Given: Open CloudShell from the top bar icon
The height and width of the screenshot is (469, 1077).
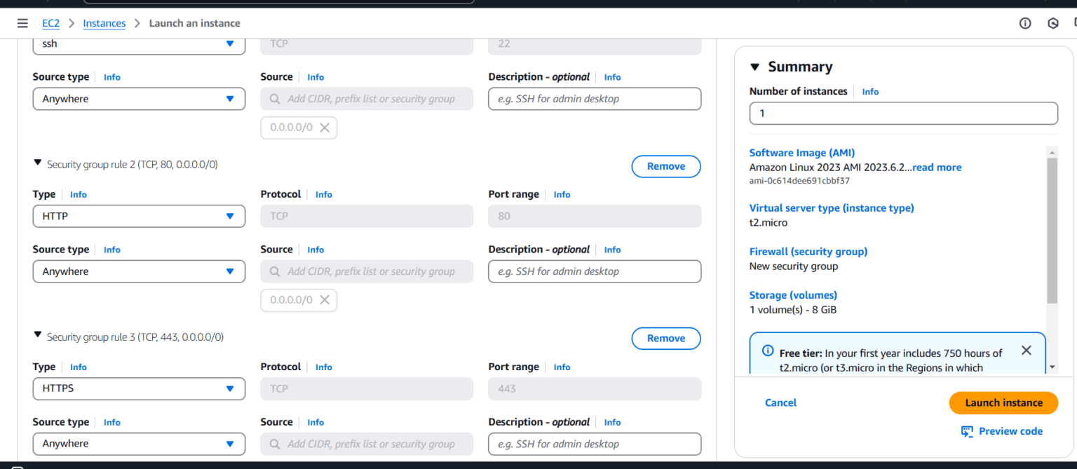Looking at the screenshot, I should [1052, 22].
